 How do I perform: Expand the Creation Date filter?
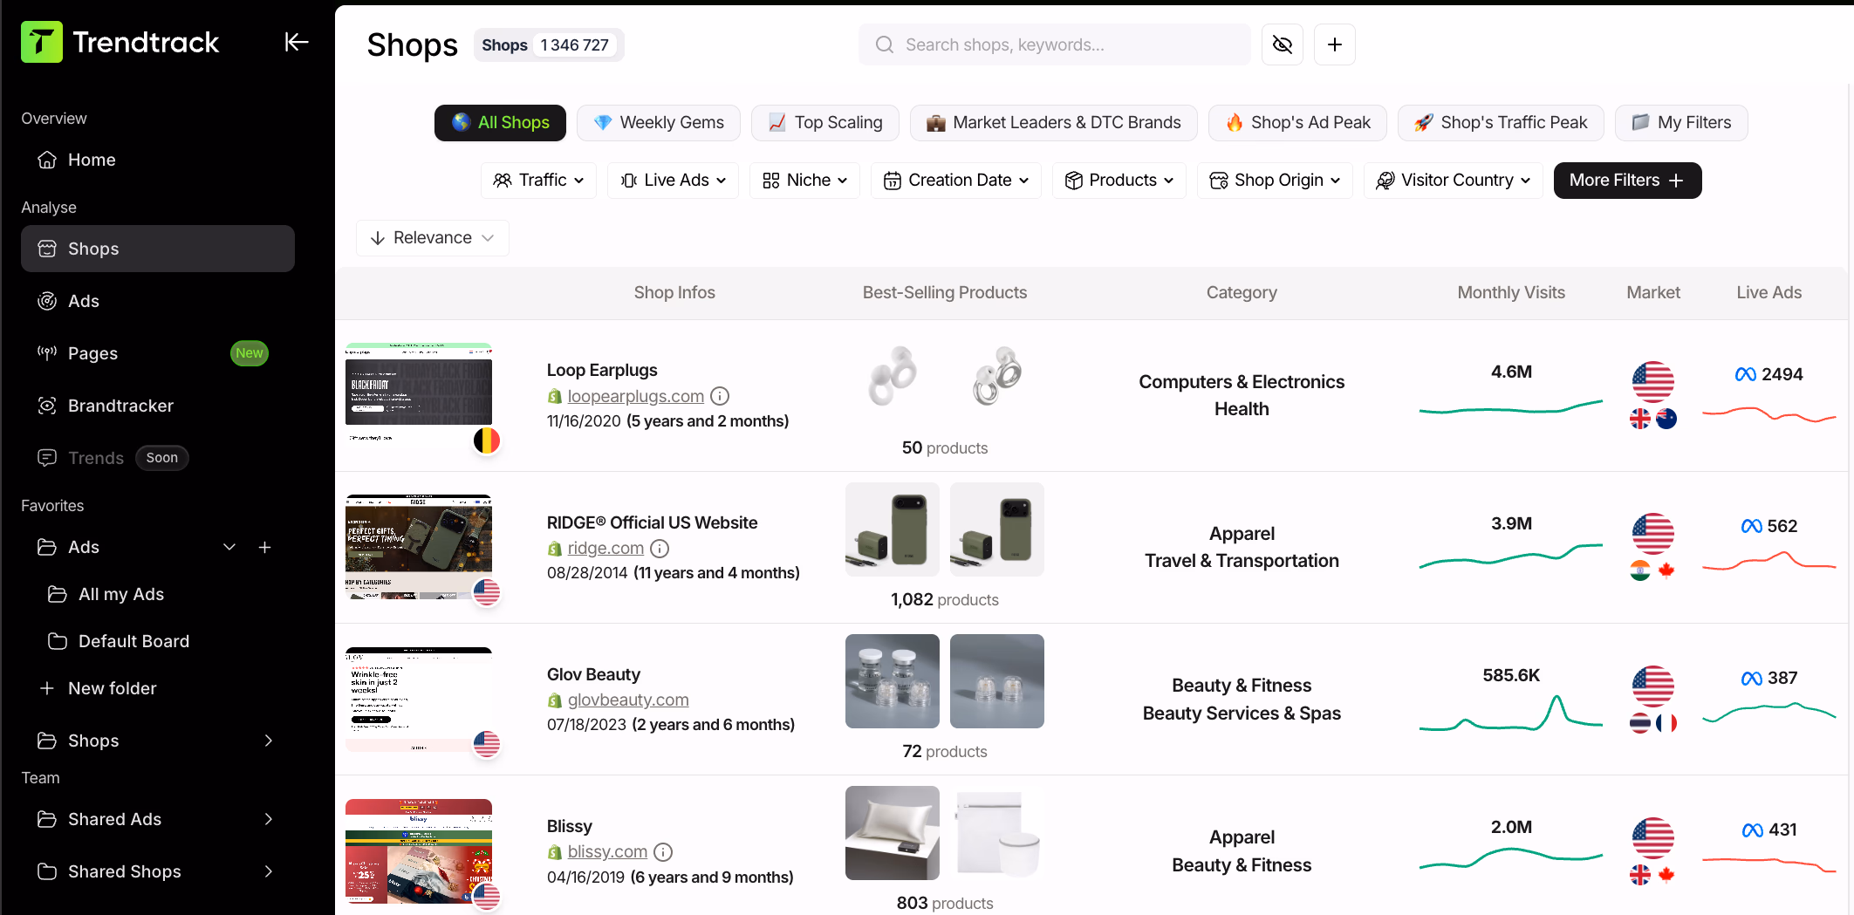pyautogui.click(x=955, y=180)
